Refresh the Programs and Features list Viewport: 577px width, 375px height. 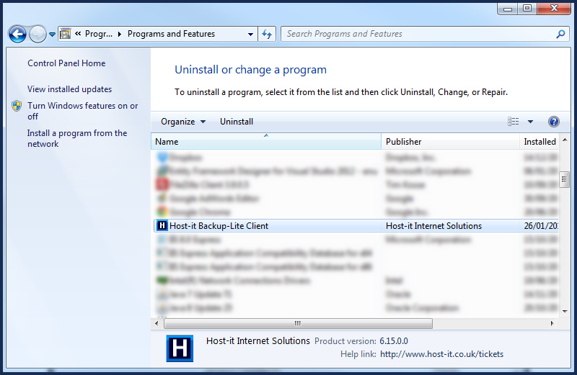tap(267, 34)
